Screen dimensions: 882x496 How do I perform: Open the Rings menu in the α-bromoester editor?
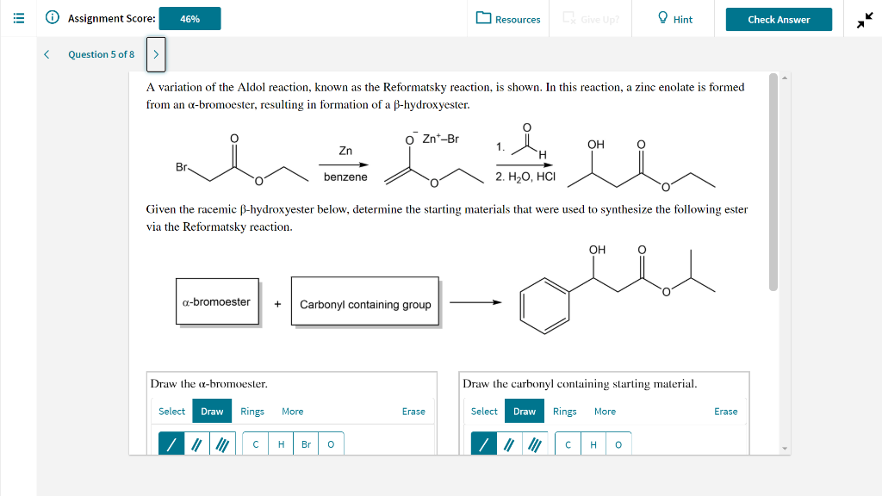coord(252,412)
